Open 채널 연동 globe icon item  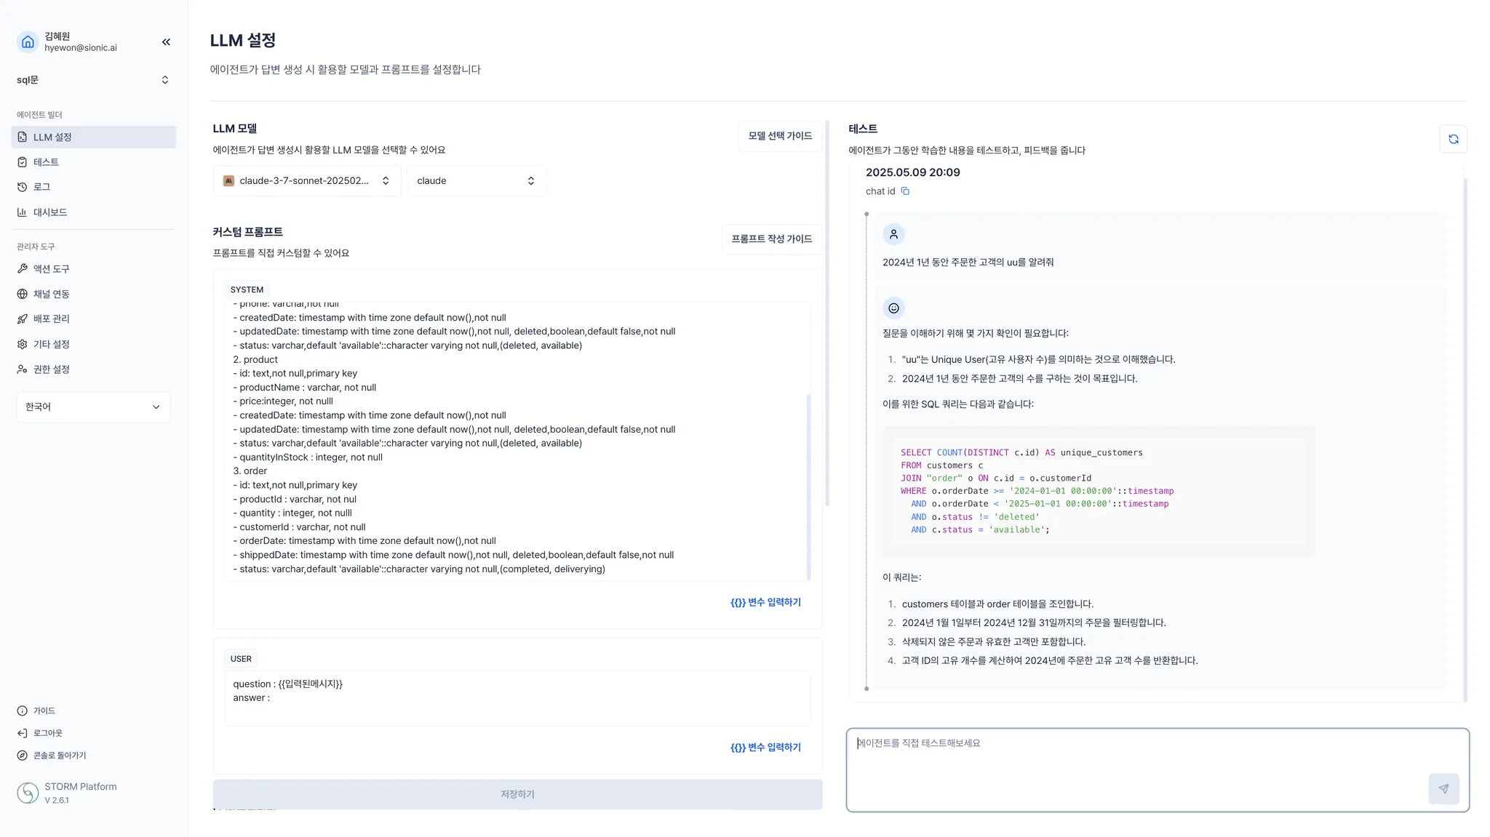coord(51,294)
